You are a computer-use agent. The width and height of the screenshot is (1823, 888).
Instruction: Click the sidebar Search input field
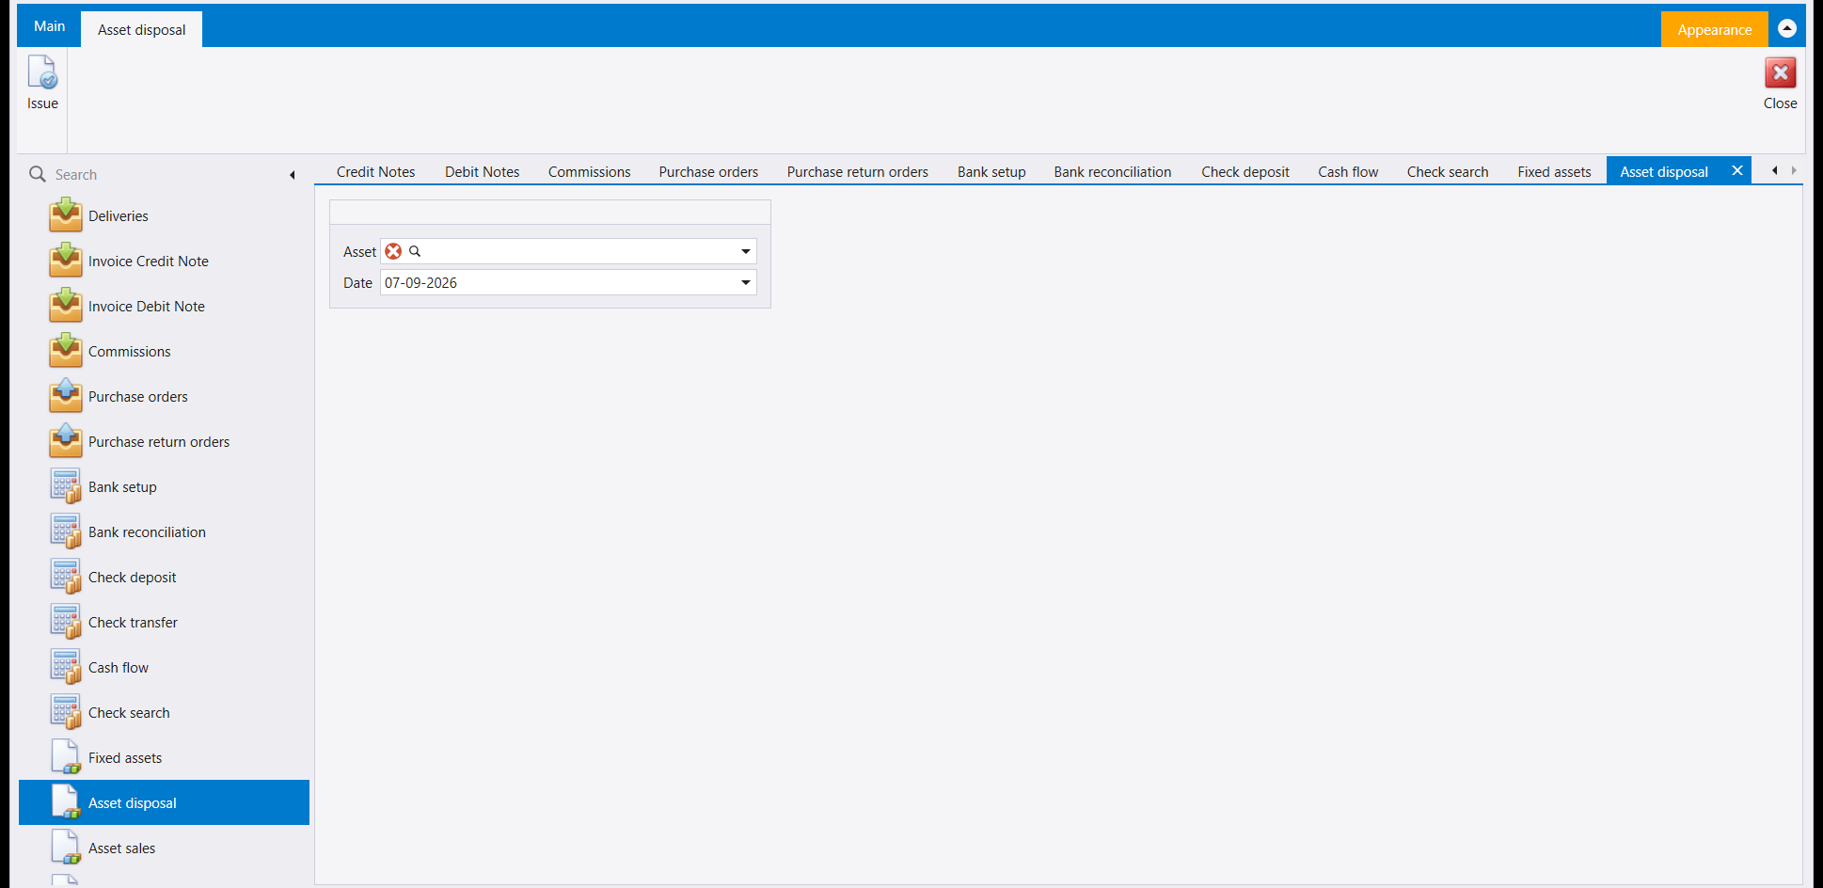[x=167, y=175]
